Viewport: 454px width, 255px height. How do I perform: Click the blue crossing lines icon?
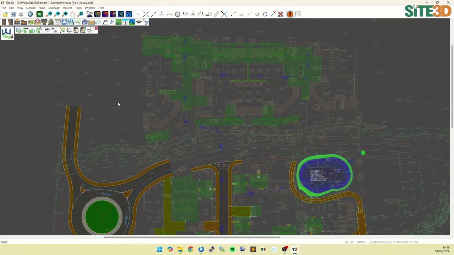(224, 14)
